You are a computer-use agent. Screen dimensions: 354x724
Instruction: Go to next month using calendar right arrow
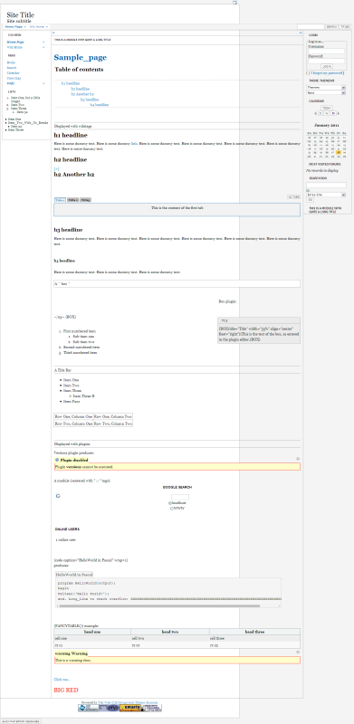[340, 113]
